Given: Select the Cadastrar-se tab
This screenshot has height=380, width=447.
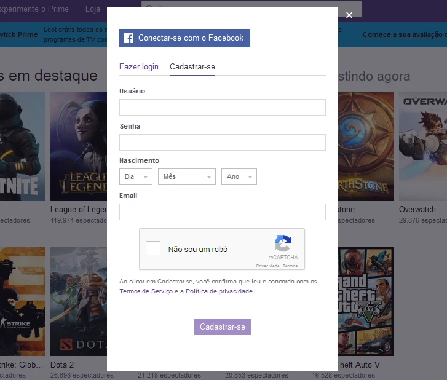Looking at the screenshot, I should [x=192, y=66].
